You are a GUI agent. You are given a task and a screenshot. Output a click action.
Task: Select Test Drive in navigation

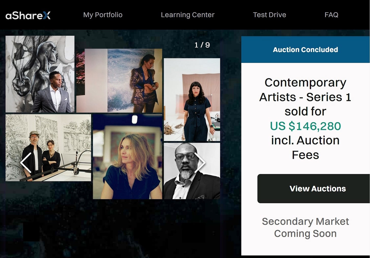coord(270,15)
